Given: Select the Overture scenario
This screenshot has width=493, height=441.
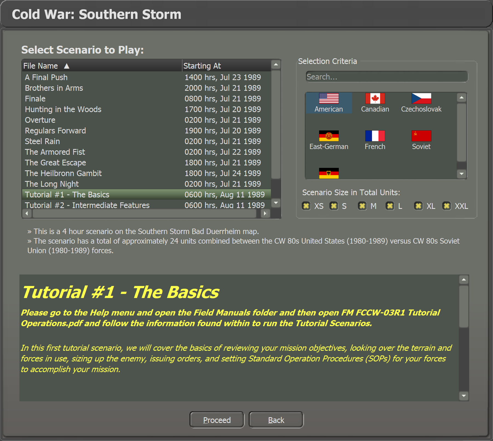Looking at the screenshot, I should pos(147,120).
